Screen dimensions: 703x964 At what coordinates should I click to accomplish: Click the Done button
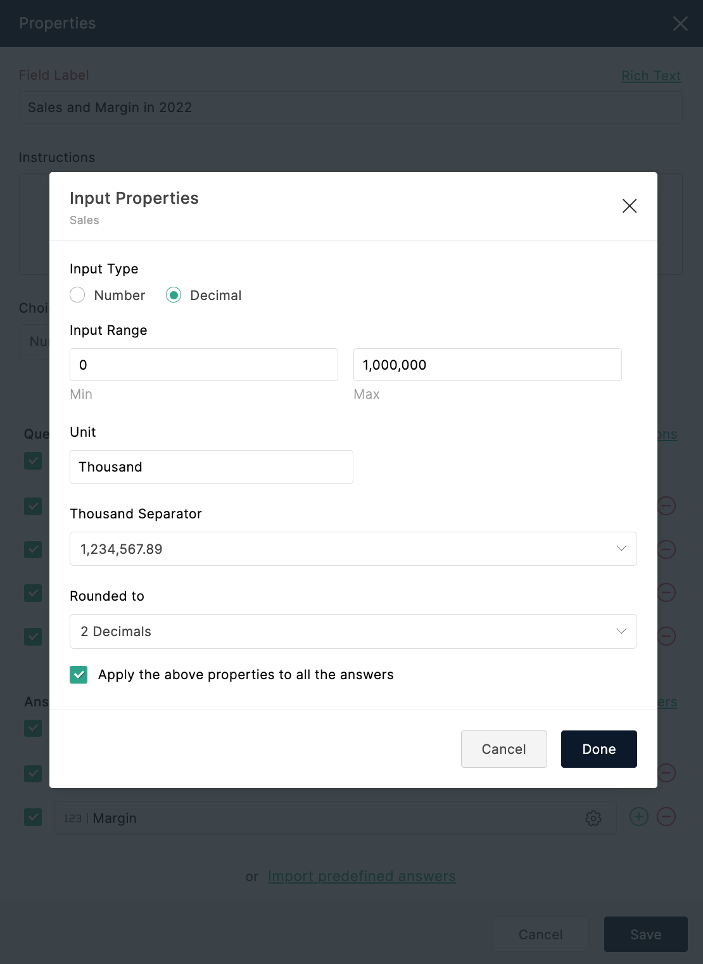pos(598,749)
